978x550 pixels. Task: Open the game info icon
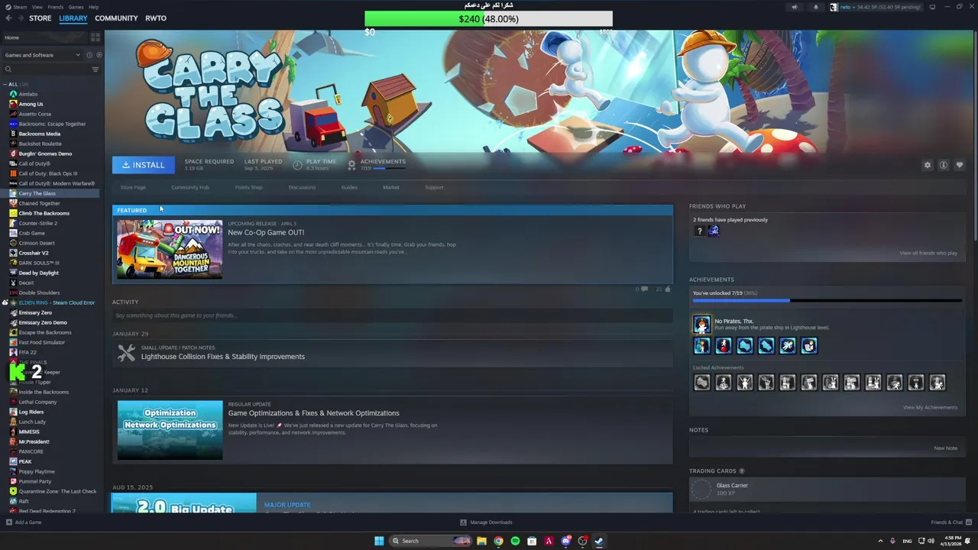click(x=944, y=165)
